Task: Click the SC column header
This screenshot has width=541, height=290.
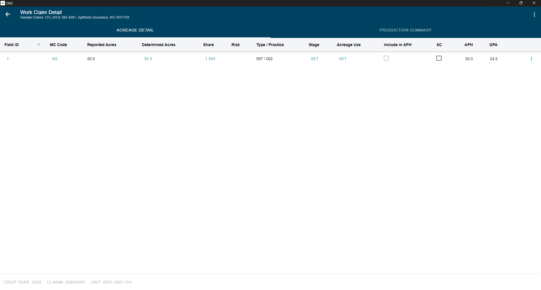Action: tap(439, 45)
